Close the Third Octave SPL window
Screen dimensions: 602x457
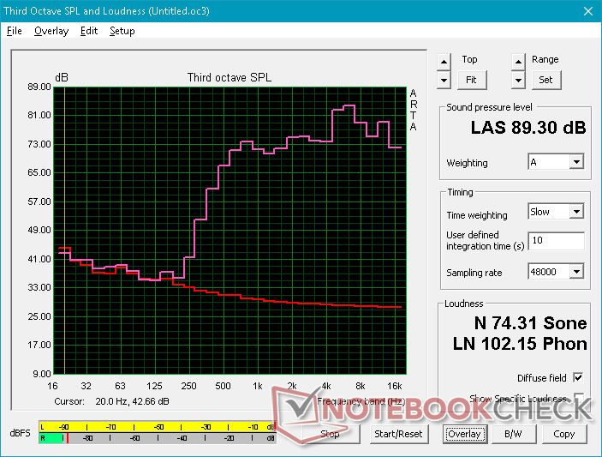coord(587,11)
